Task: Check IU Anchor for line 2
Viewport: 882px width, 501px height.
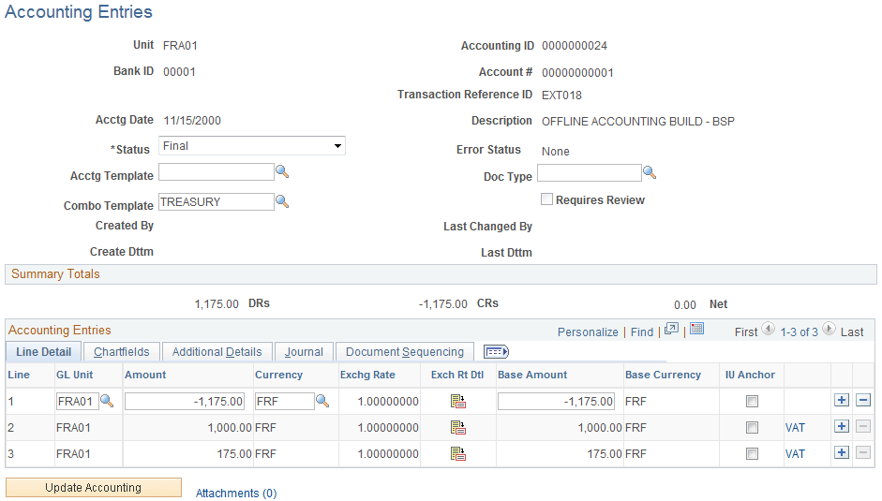Action: [x=752, y=428]
